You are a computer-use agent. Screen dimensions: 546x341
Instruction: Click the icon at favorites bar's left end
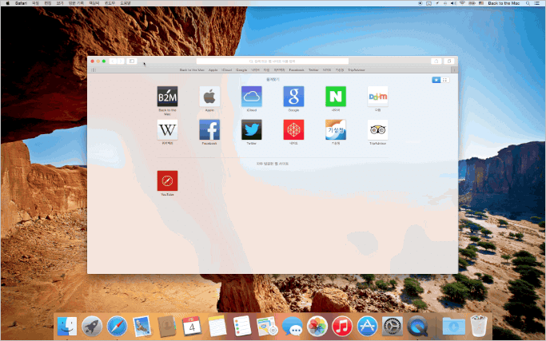pyautogui.click(x=94, y=70)
